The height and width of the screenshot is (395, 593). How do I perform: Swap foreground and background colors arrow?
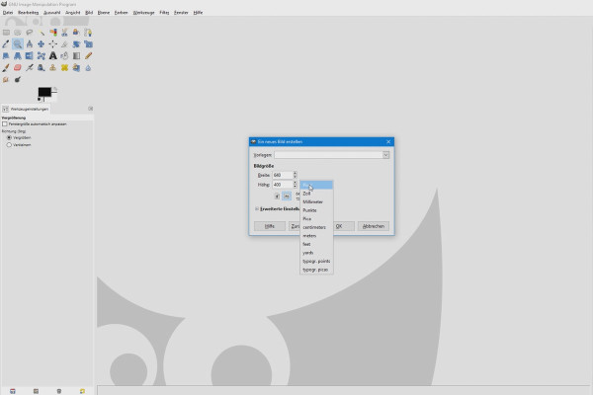[x=54, y=90]
